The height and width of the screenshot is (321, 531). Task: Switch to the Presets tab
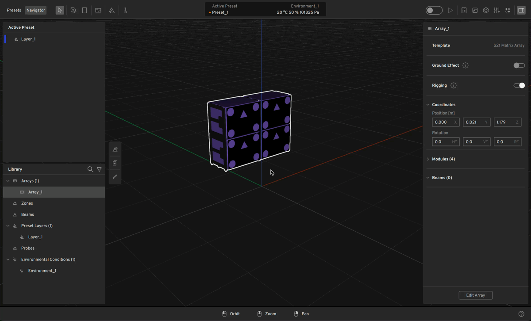[14, 10]
